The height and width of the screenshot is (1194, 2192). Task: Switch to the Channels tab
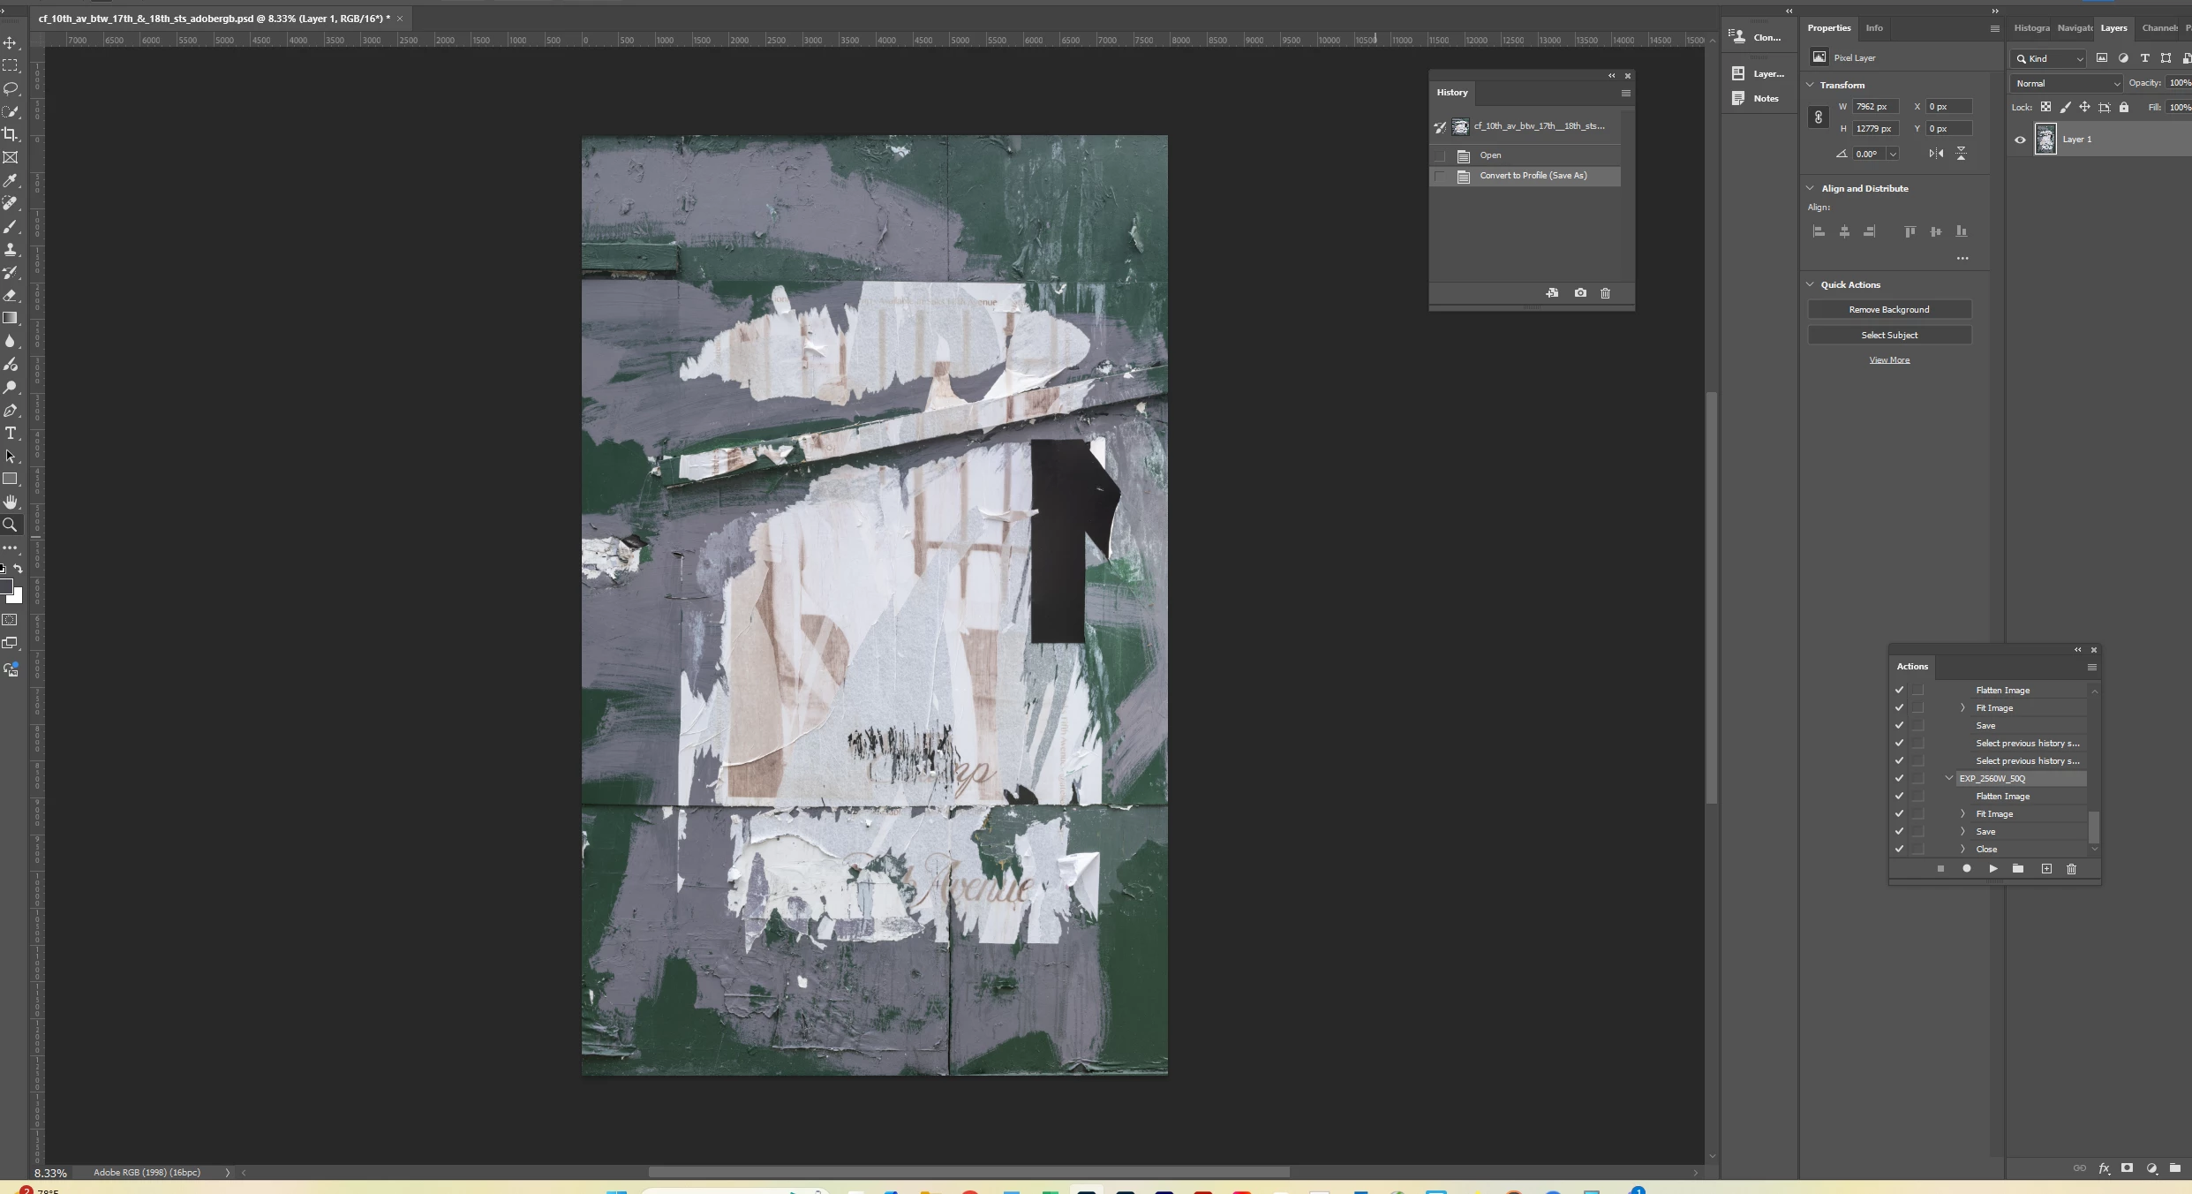[2158, 28]
